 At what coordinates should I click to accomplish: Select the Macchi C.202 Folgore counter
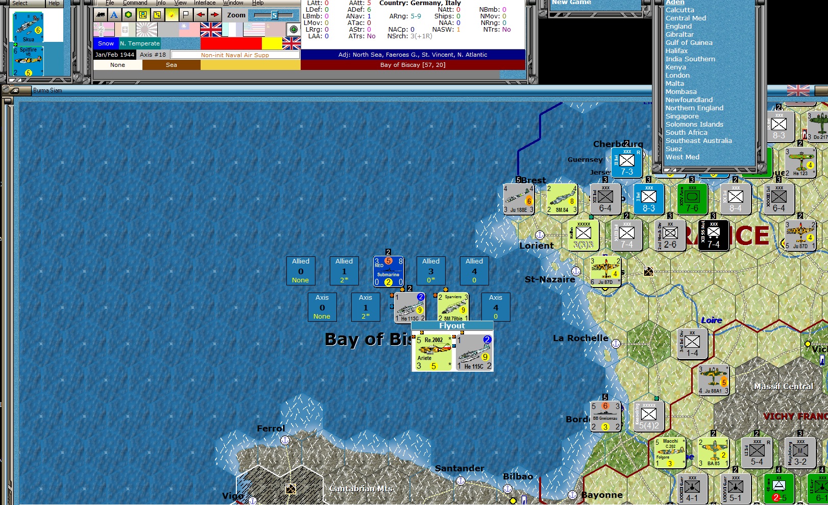pos(670,452)
